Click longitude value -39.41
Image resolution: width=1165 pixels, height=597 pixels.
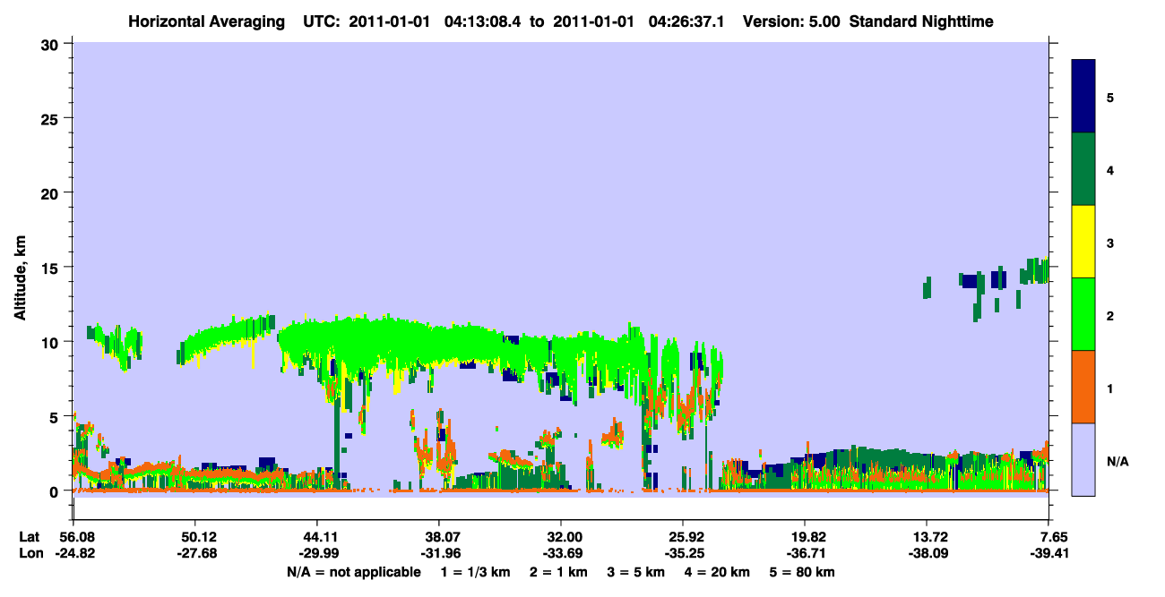1048,553
